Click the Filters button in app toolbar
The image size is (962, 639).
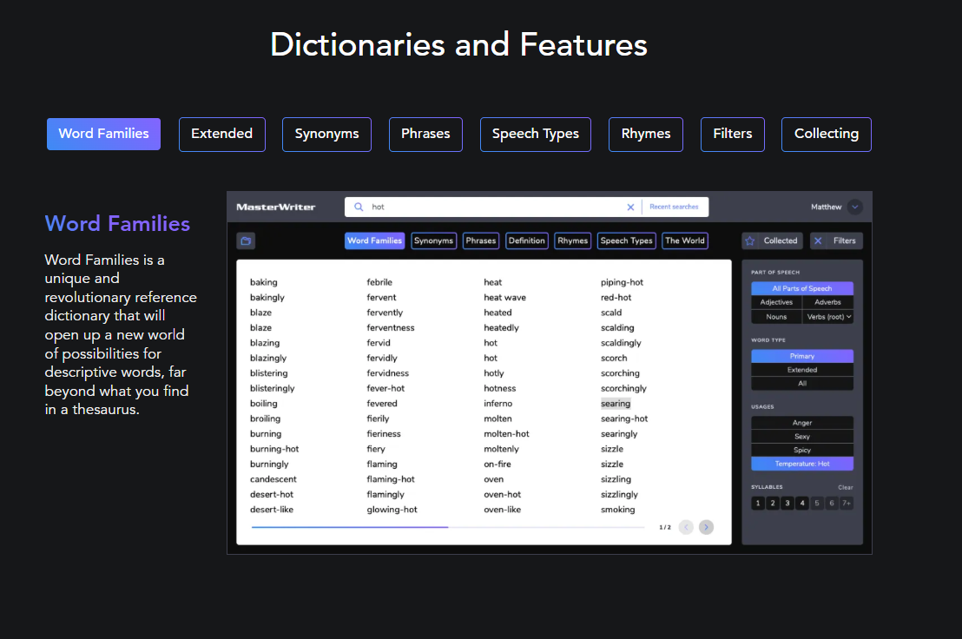point(837,241)
